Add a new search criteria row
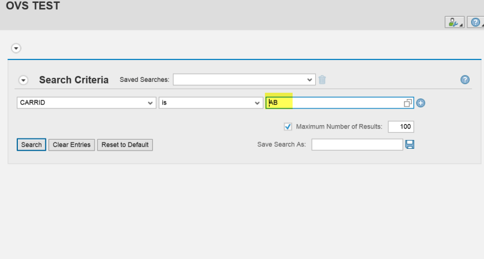Image resolution: width=484 pixels, height=259 pixels. (421, 103)
